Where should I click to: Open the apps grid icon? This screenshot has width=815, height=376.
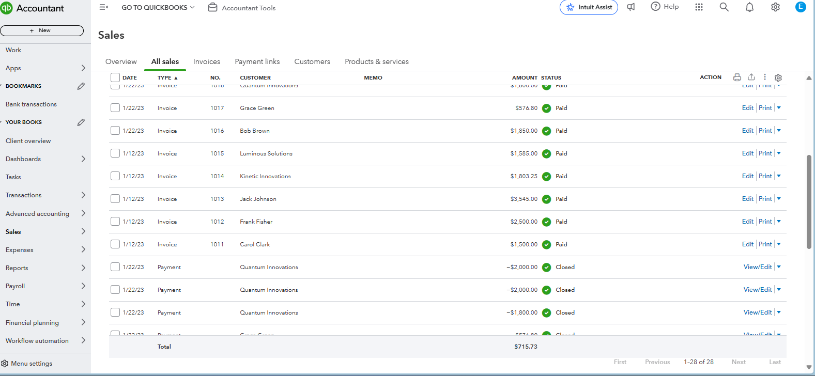click(x=699, y=7)
